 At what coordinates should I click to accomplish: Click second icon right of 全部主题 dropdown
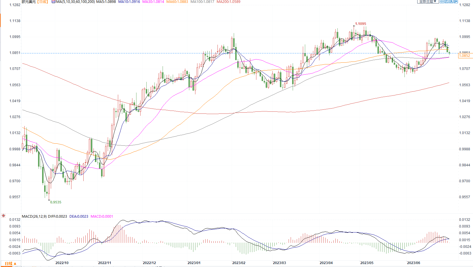(x=447, y=1)
